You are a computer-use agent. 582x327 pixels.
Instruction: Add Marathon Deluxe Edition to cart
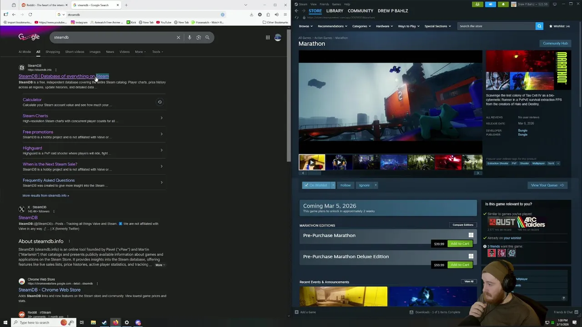click(460, 265)
